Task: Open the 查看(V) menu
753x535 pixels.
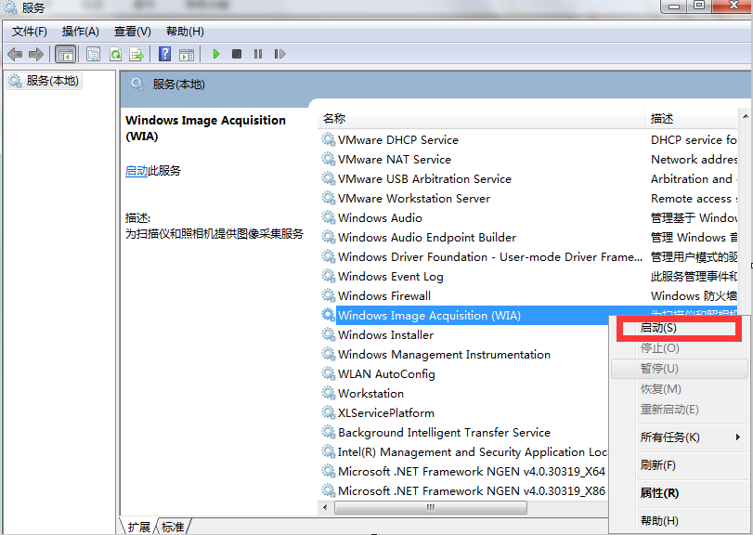Action: [132, 32]
